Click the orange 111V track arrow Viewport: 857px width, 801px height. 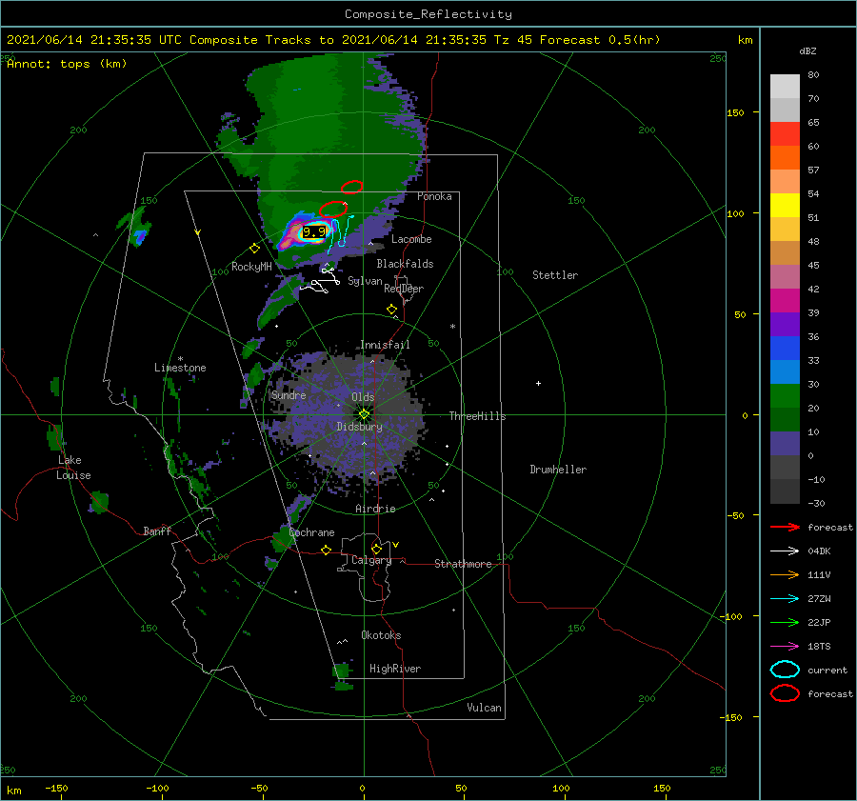pyautogui.click(x=785, y=574)
